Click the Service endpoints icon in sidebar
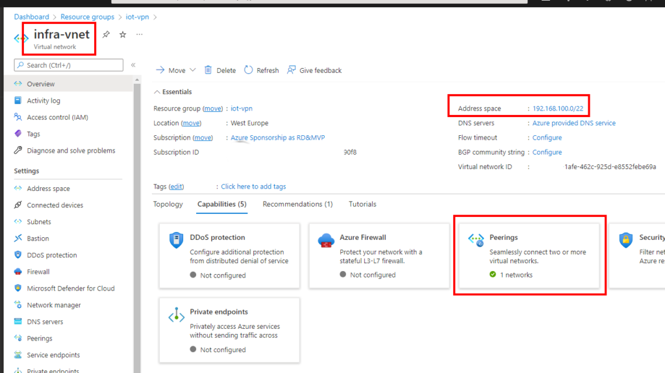 18,355
